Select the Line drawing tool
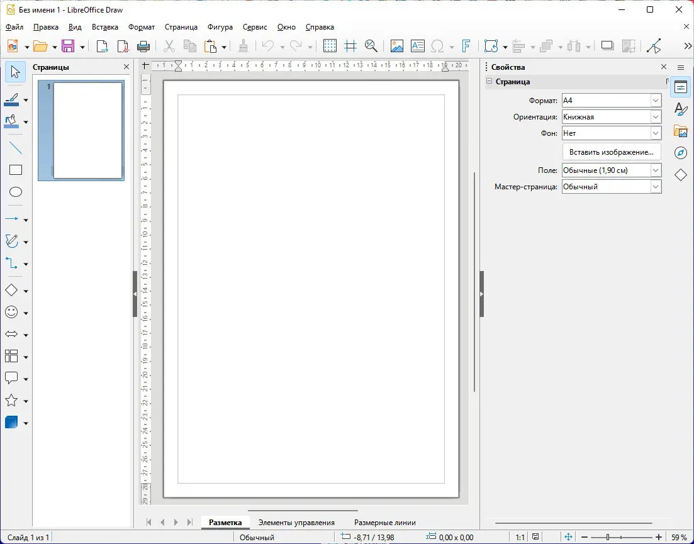 (16, 147)
